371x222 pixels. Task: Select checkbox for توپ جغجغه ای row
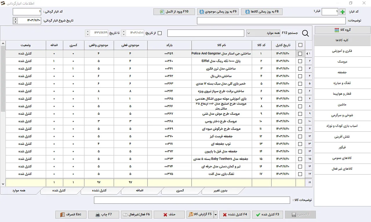point(300,144)
